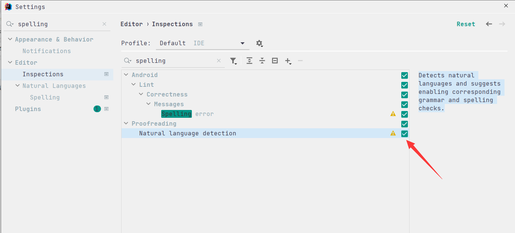Click the Editor breadcrumb

coord(132,24)
